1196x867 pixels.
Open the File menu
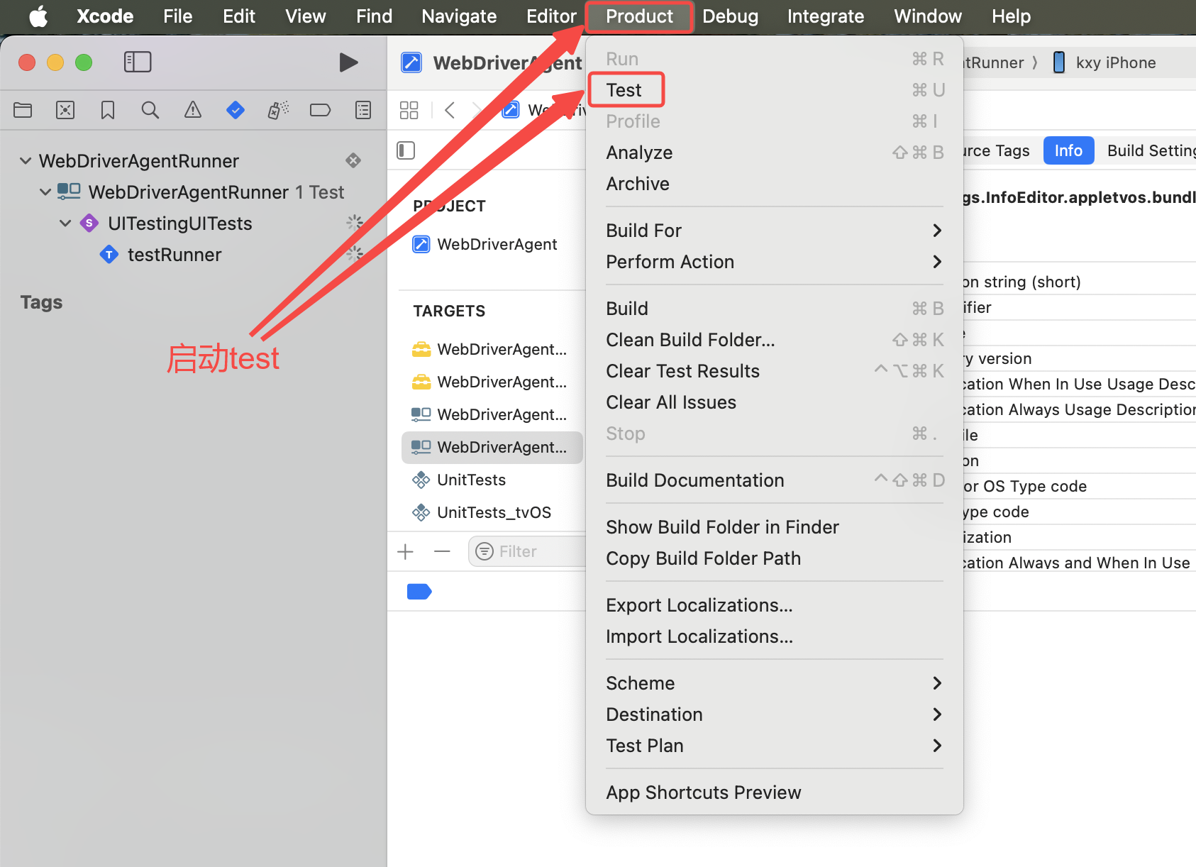click(177, 16)
